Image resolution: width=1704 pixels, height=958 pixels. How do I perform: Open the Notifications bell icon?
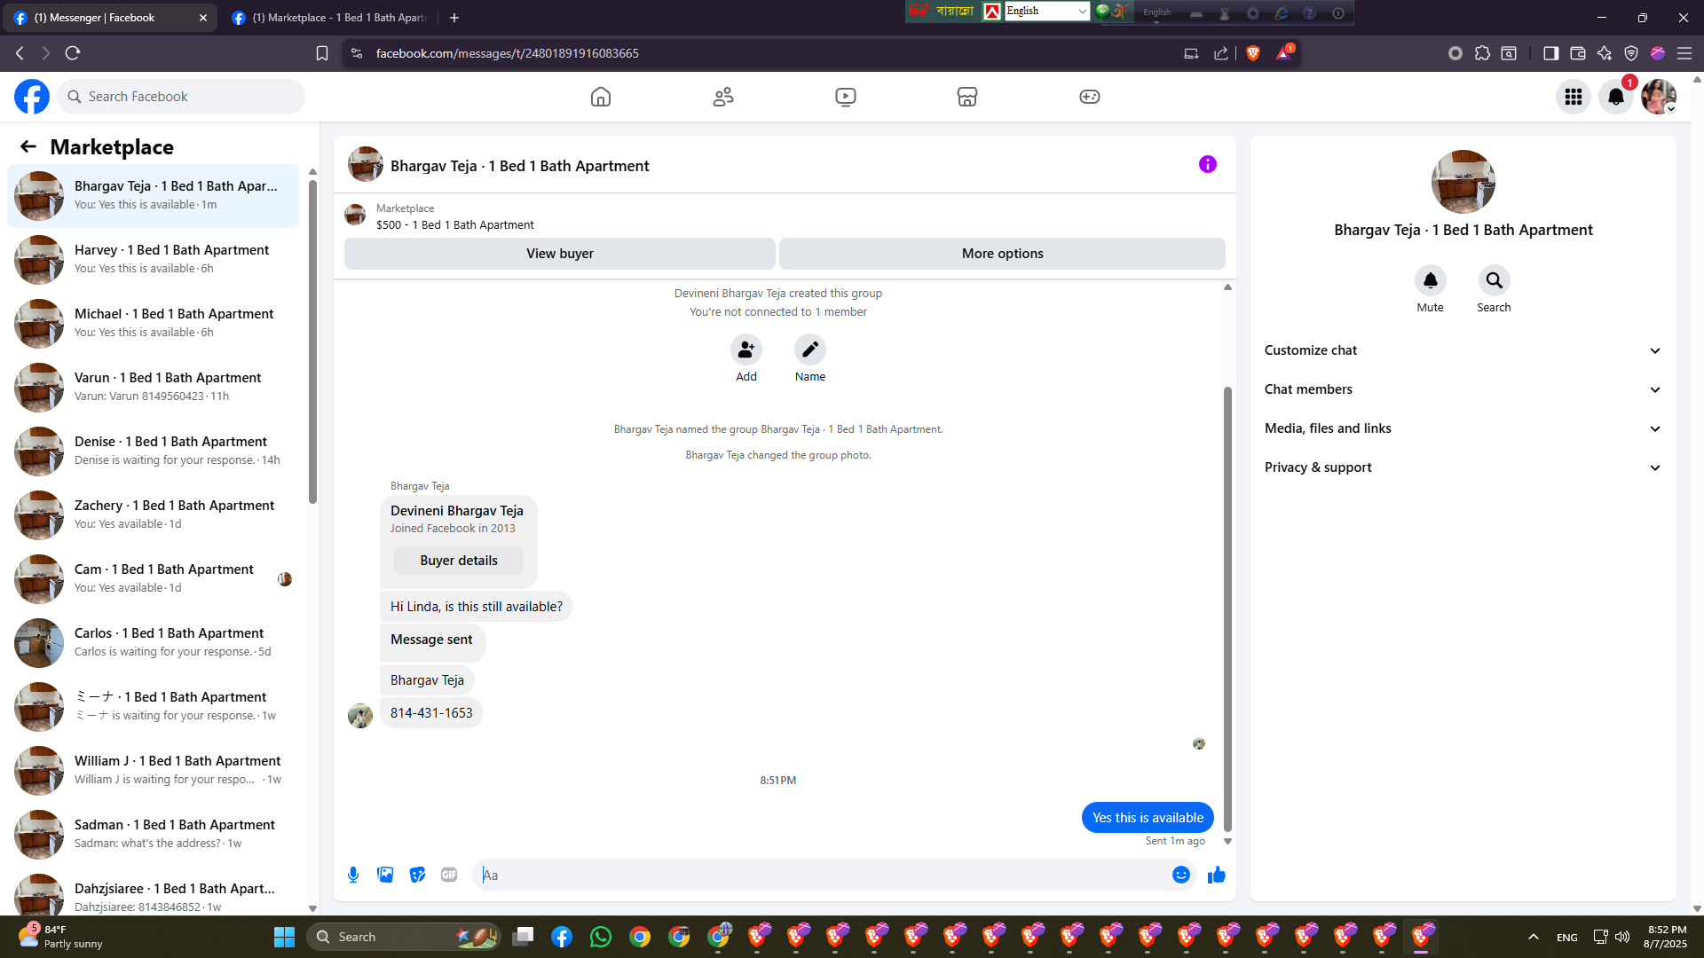pos(1616,97)
